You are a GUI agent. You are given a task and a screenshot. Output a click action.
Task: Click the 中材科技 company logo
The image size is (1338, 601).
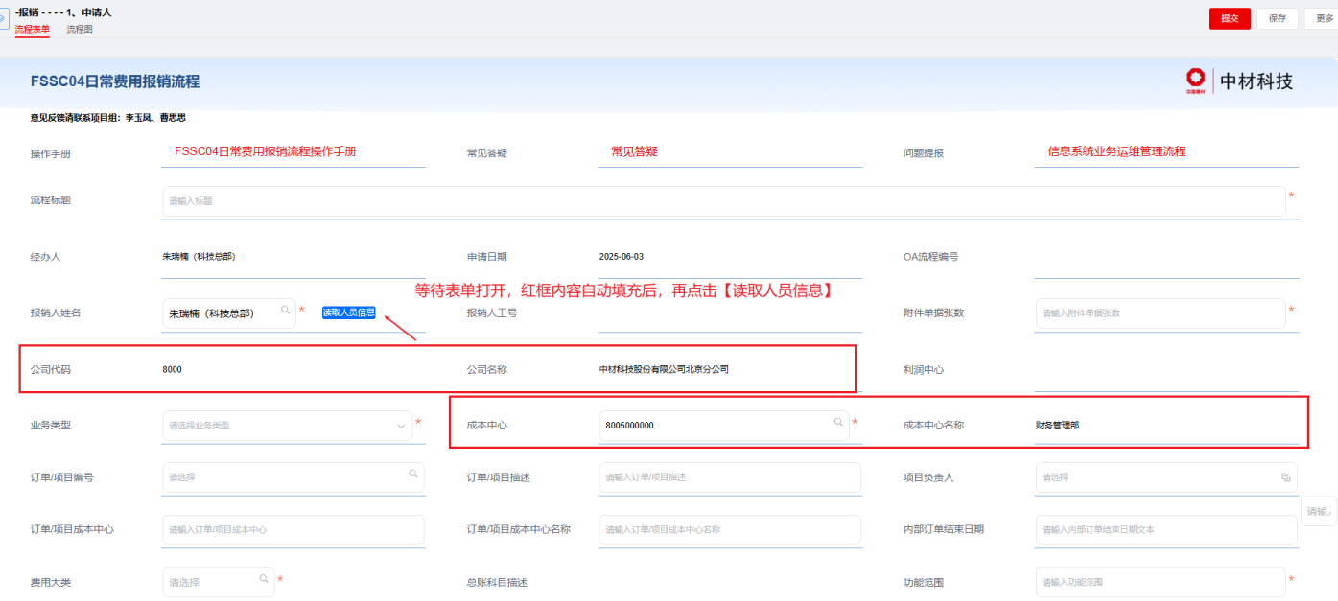coord(1239,81)
